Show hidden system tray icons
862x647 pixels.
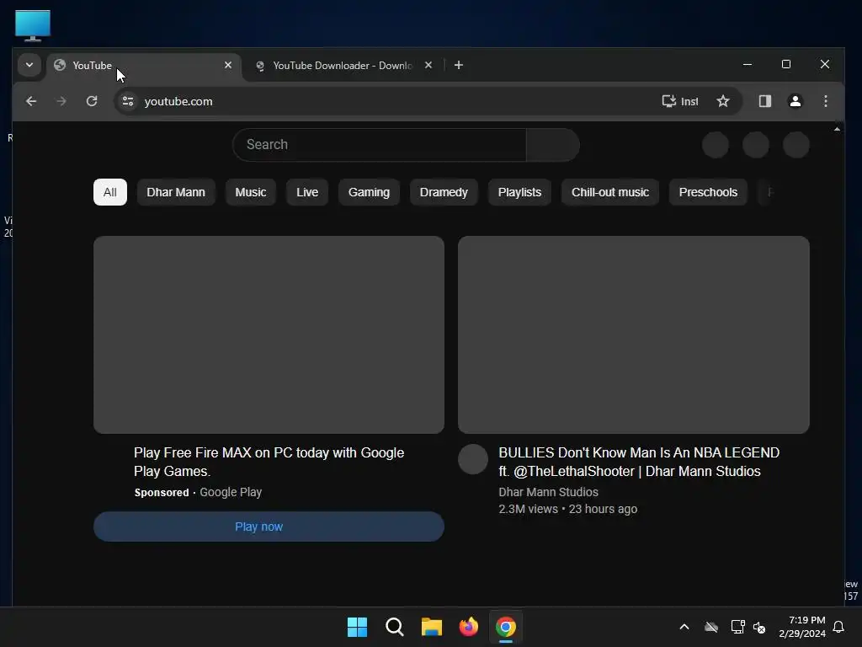pyautogui.click(x=684, y=627)
